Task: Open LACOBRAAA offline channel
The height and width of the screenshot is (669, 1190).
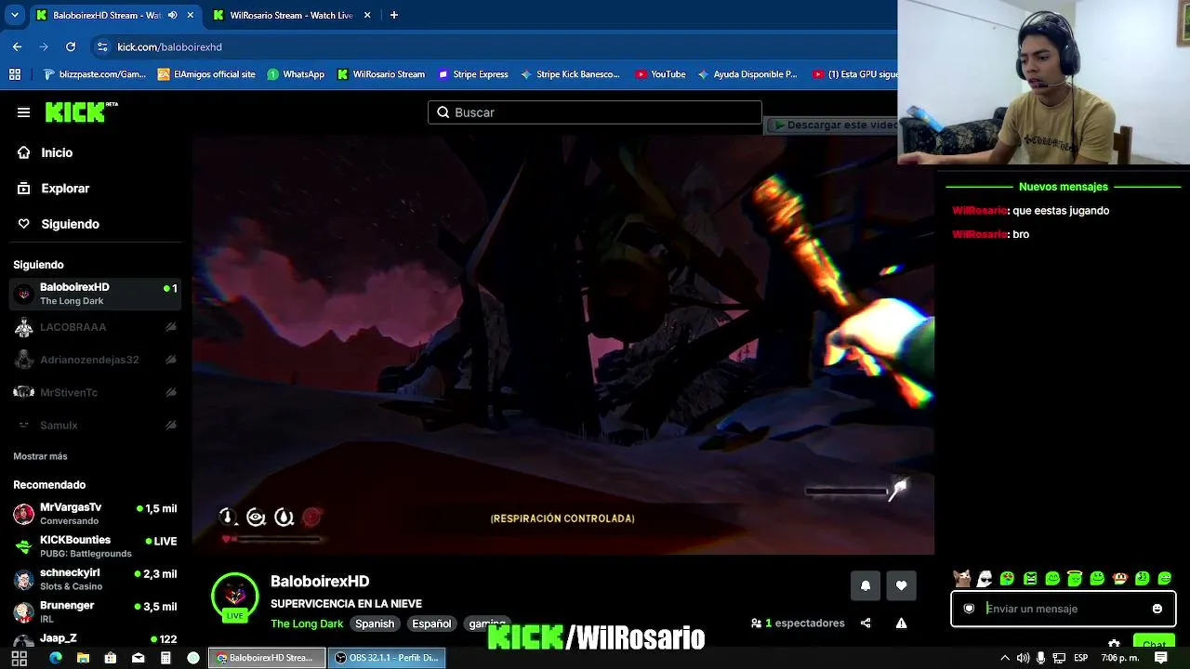Action: pos(95,327)
